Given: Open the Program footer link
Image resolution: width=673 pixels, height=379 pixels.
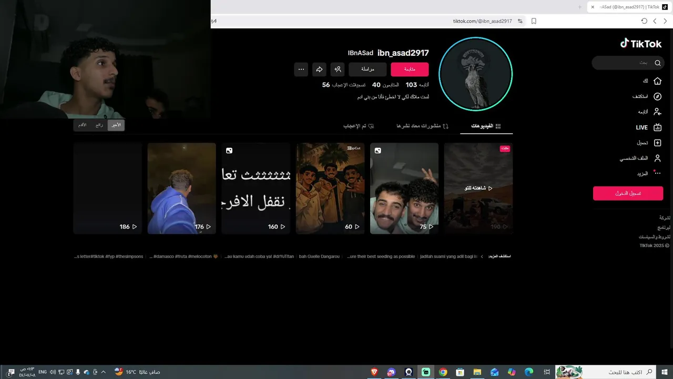Looking at the screenshot, I should (664, 227).
